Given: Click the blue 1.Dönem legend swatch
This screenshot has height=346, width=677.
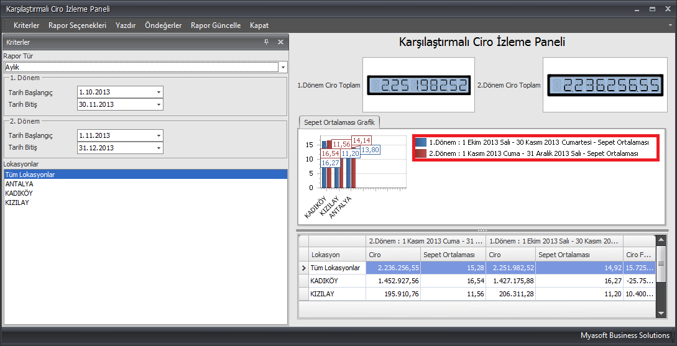Looking at the screenshot, I should pyautogui.click(x=421, y=142).
